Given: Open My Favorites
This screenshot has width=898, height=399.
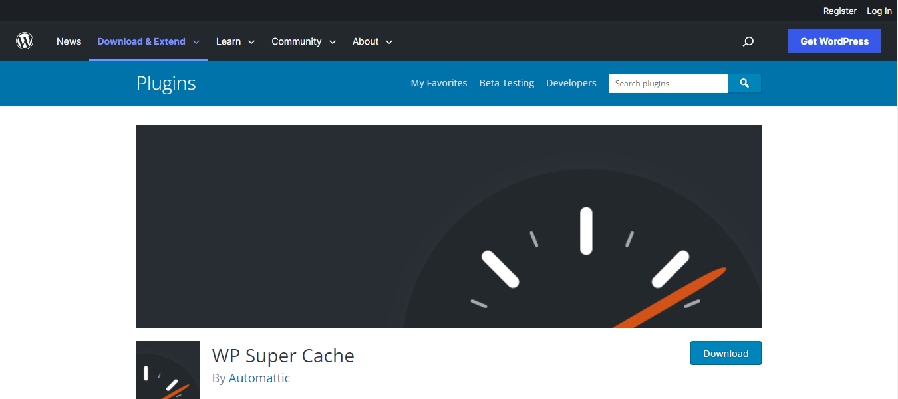Looking at the screenshot, I should point(439,83).
